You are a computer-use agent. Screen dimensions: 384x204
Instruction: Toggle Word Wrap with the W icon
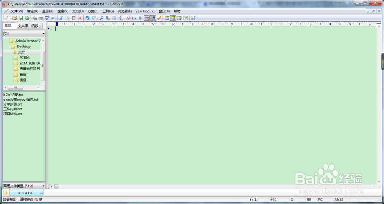coord(140,18)
